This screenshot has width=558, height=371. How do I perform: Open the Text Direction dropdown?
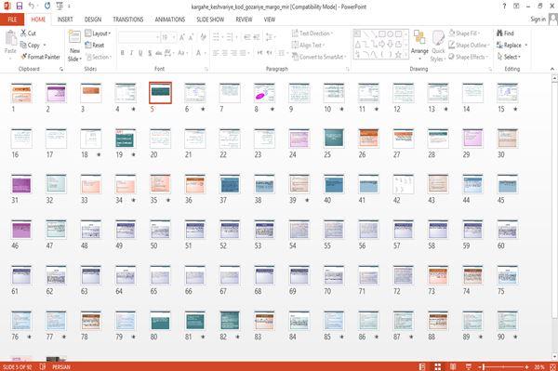click(x=312, y=33)
